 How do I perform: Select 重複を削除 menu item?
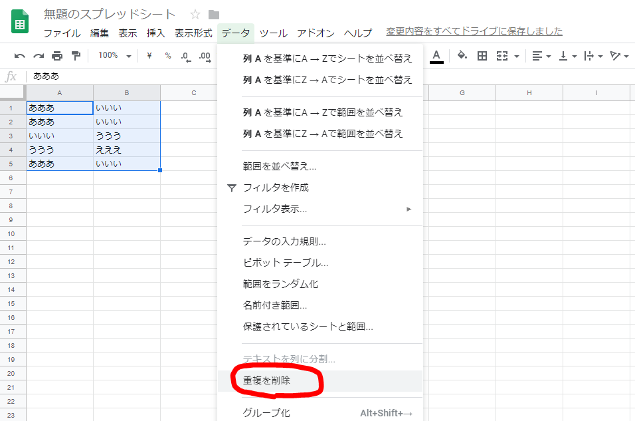click(320, 380)
